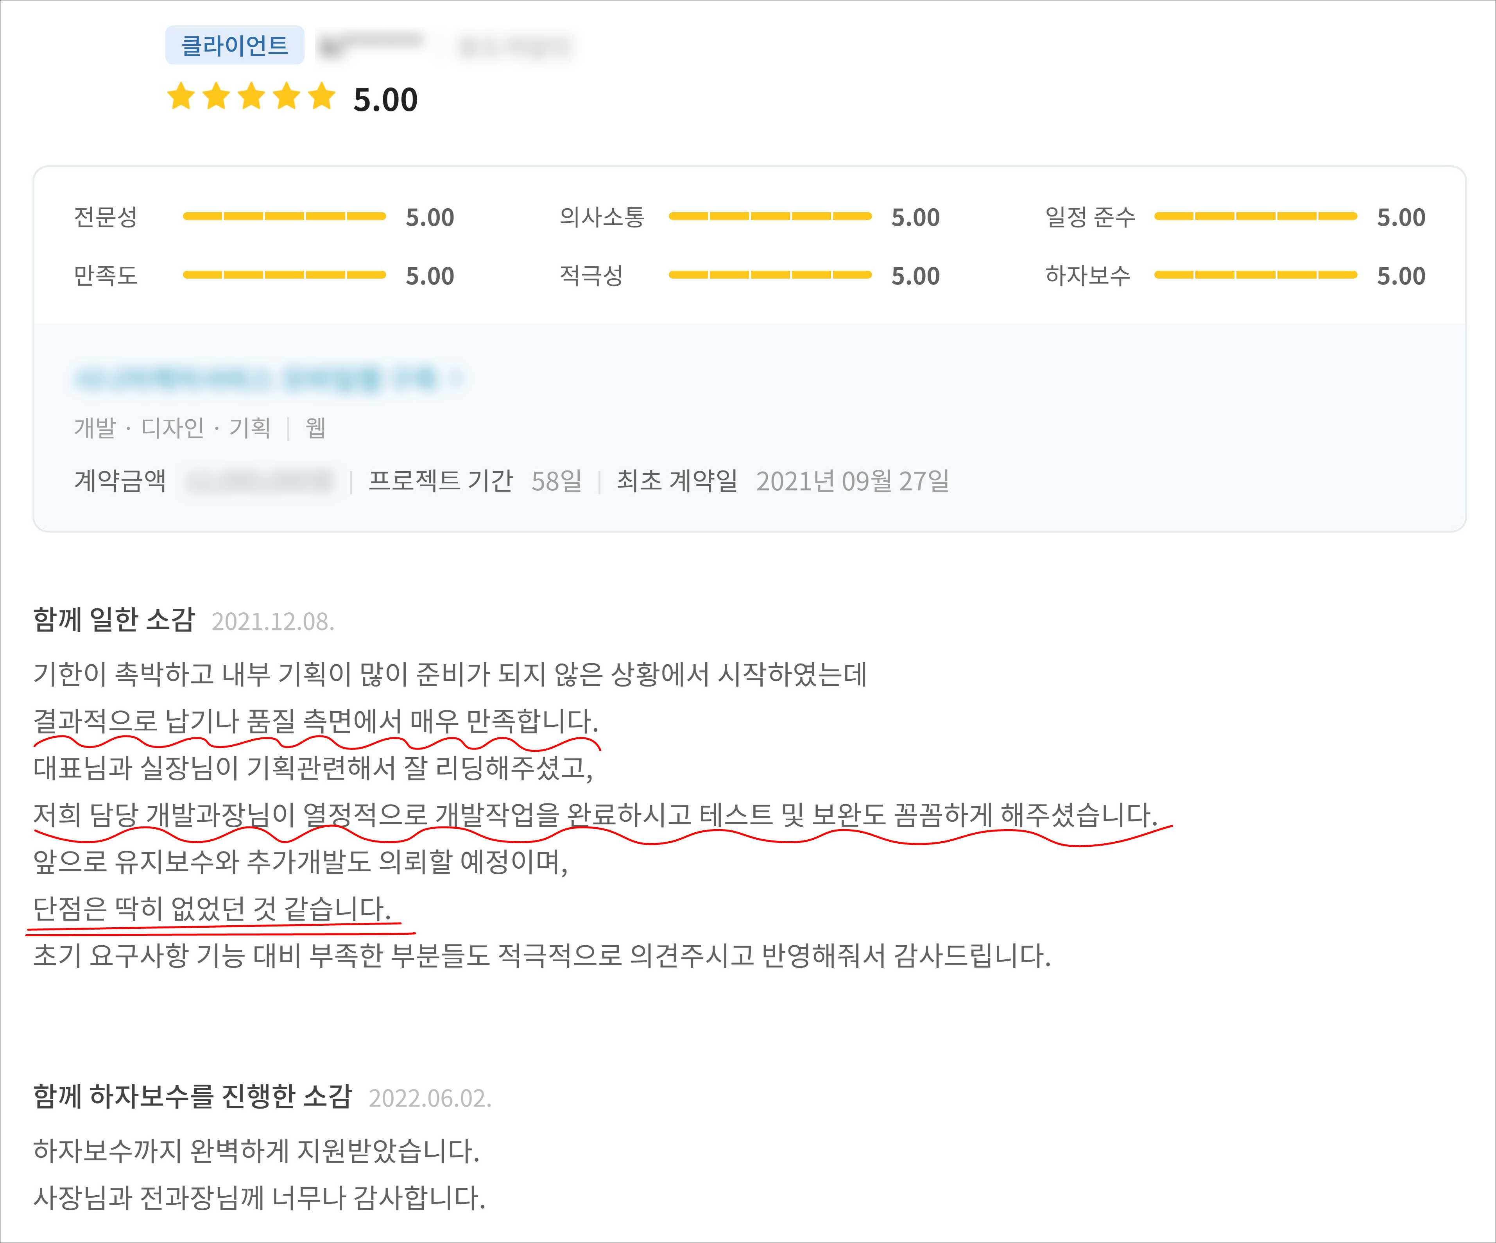Screen dimensions: 1496x1243
Task: Click the chevron after the blurred project title
Action: (457, 378)
